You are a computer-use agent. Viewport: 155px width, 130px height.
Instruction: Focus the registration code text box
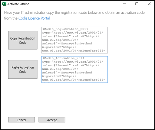coord(74,40)
